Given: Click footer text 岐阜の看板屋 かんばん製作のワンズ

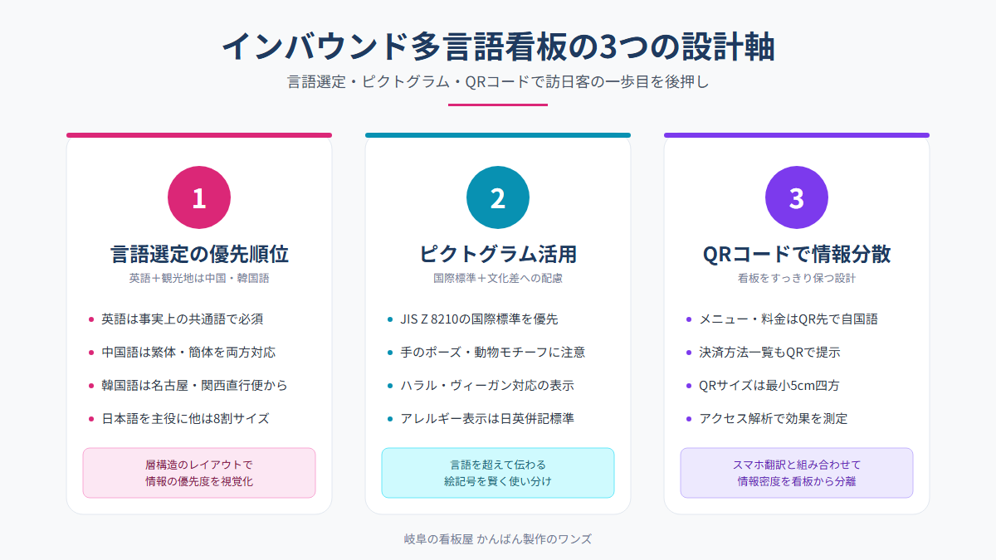Looking at the screenshot, I should coord(498,538).
